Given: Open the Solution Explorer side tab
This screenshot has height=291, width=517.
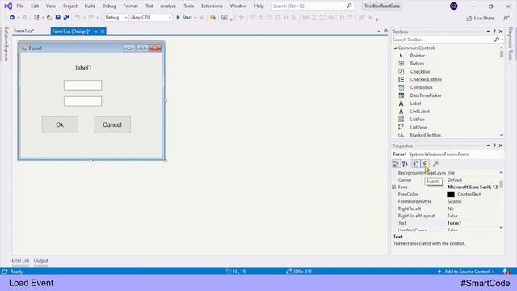Looking at the screenshot, I should 6,44.
